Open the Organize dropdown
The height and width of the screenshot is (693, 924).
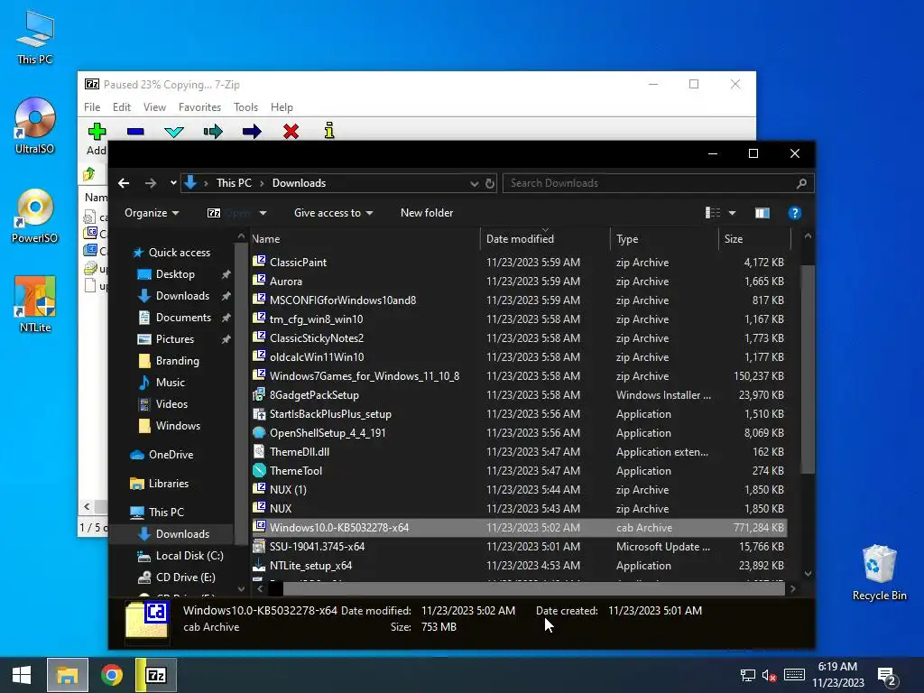click(152, 213)
